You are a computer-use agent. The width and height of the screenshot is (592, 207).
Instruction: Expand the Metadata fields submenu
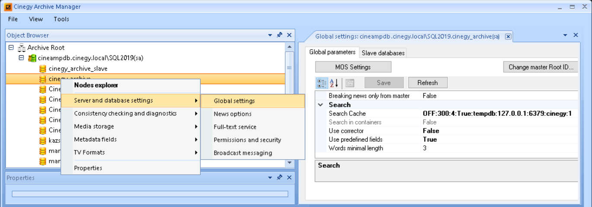tap(196, 140)
